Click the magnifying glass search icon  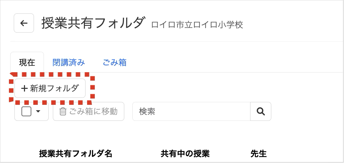coord(261,111)
